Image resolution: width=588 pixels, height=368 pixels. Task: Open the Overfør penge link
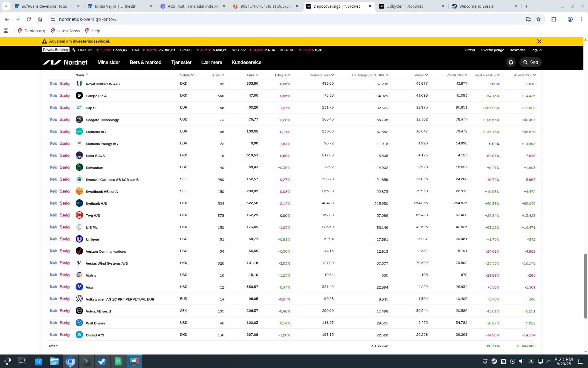492,50
